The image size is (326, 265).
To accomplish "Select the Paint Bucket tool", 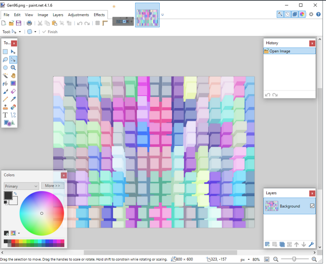I will pyautogui.click(x=5, y=84).
